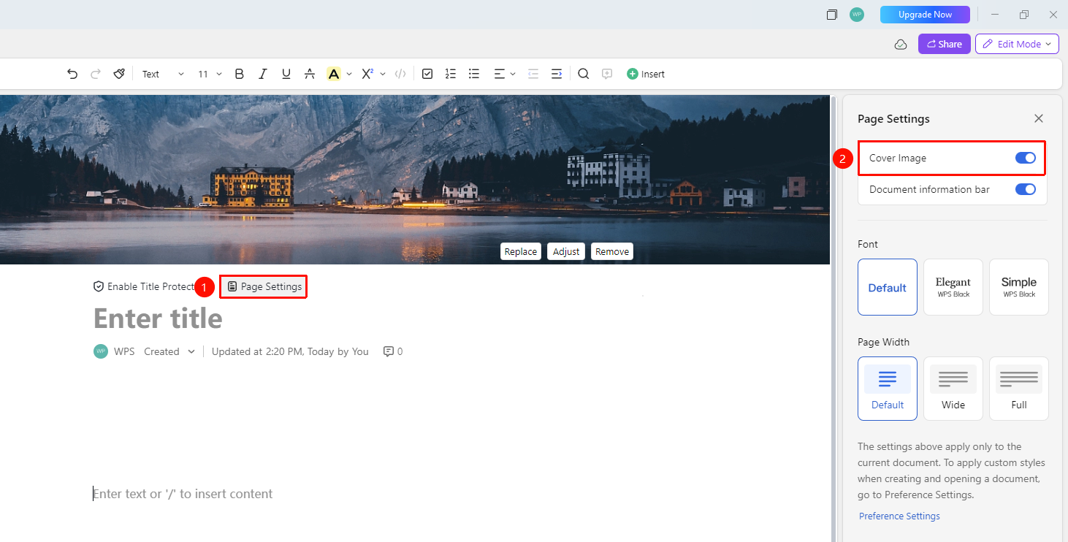Choose the Simple font style card
1068x542 pixels.
tap(1019, 287)
